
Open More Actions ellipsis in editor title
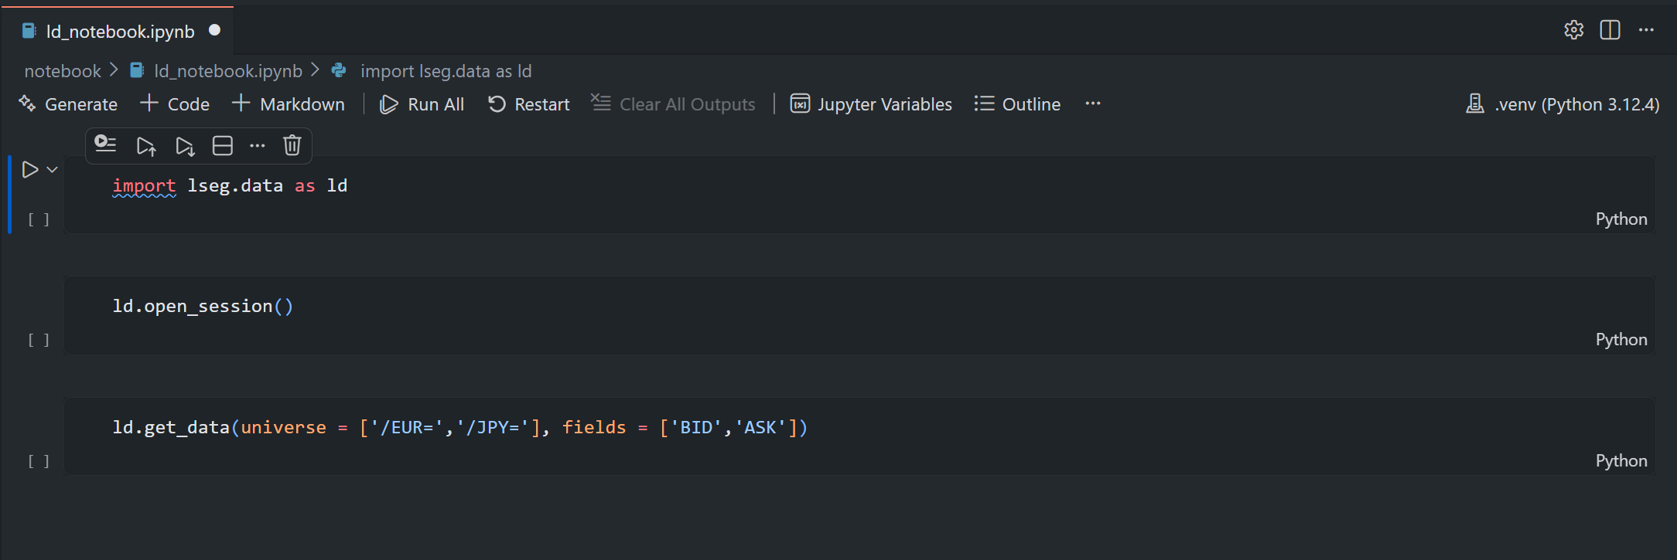tap(1646, 30)
